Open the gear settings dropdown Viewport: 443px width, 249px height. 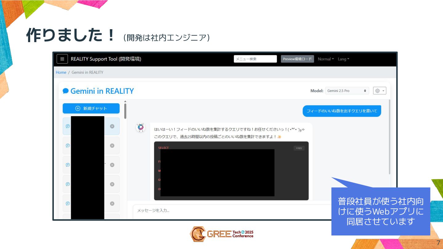pos(380,91)
